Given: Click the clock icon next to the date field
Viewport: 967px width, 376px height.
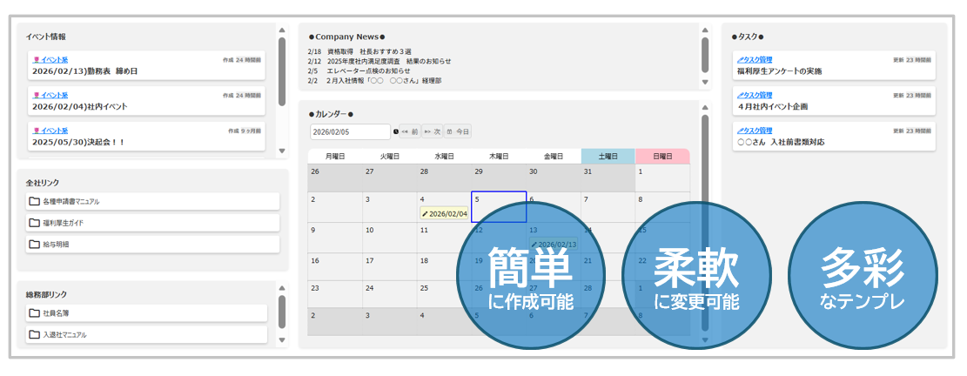Looking at the screenshot, I should pyautogui.click(x=396, y=132).
